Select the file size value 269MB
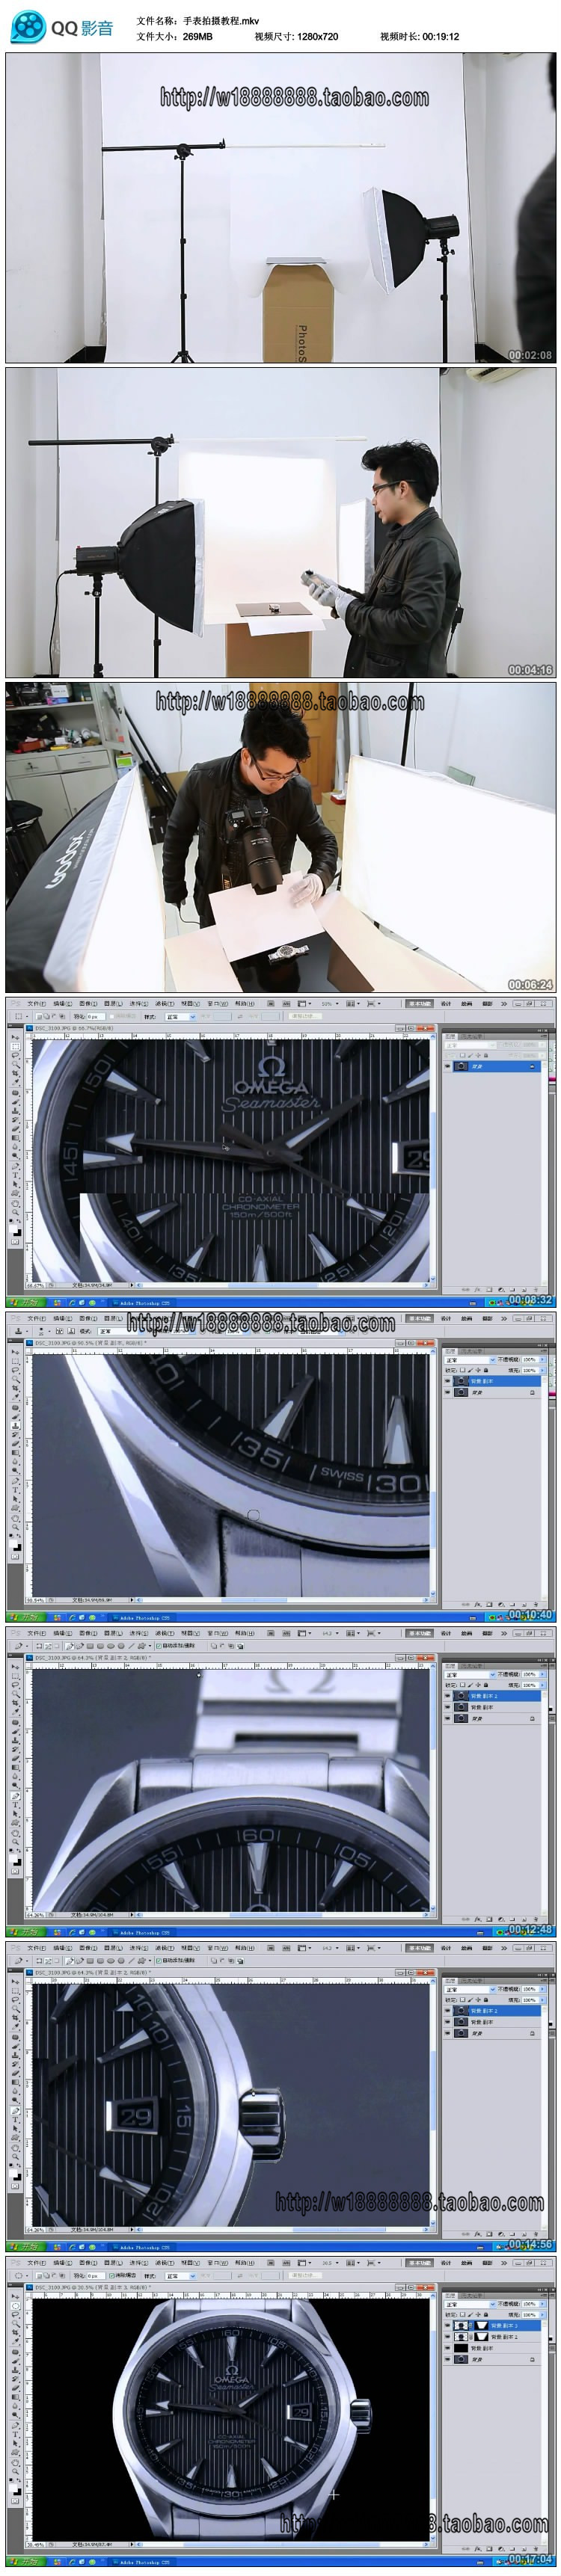Screen dimensions: 561x2576 pos(198,36)
